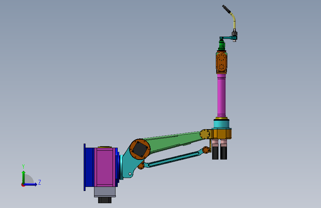321x208 pixels.
Task: Select the yellow curved welding torch neck
Action: click(x=233, y=20)
